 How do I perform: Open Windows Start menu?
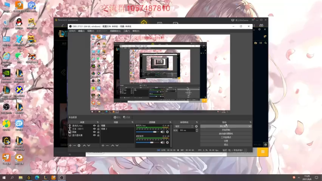point(4,177)
